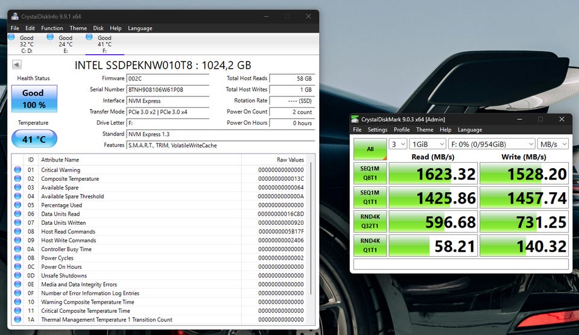Click status orb for Available Spare Threshold row

click(x=17, y=196)
